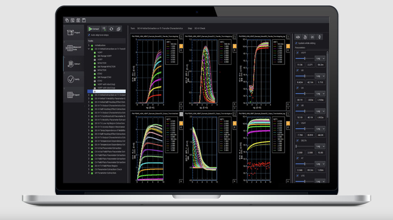Screen dimensions: 393x220
Task: Uncheck the VOFF parameter checkbox
Action: [298, 53]
